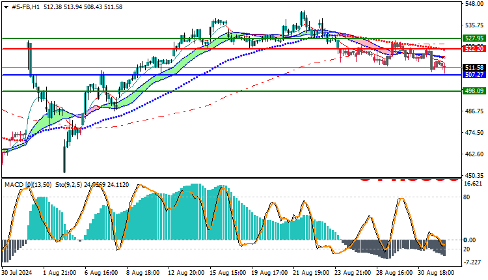Image resolution: width=488 pixels, height=280 pixels.
Task: Click the green 498.09 price level label
Action: [474, 91]
